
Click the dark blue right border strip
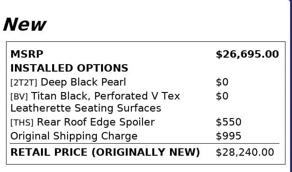(x=291, y=86)
